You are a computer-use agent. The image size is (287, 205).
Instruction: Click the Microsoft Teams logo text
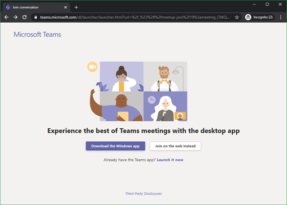click(x=37, y=34)
